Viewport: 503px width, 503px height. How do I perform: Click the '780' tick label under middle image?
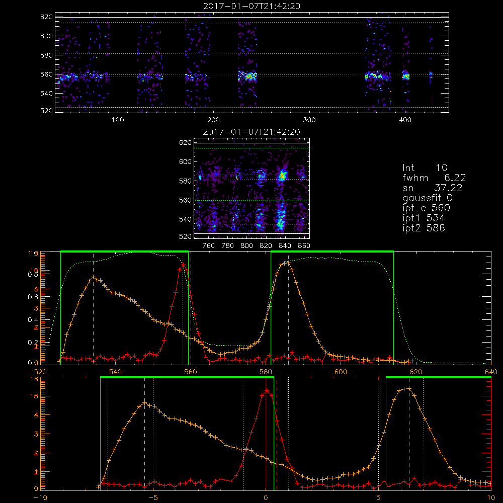[228, 246]
